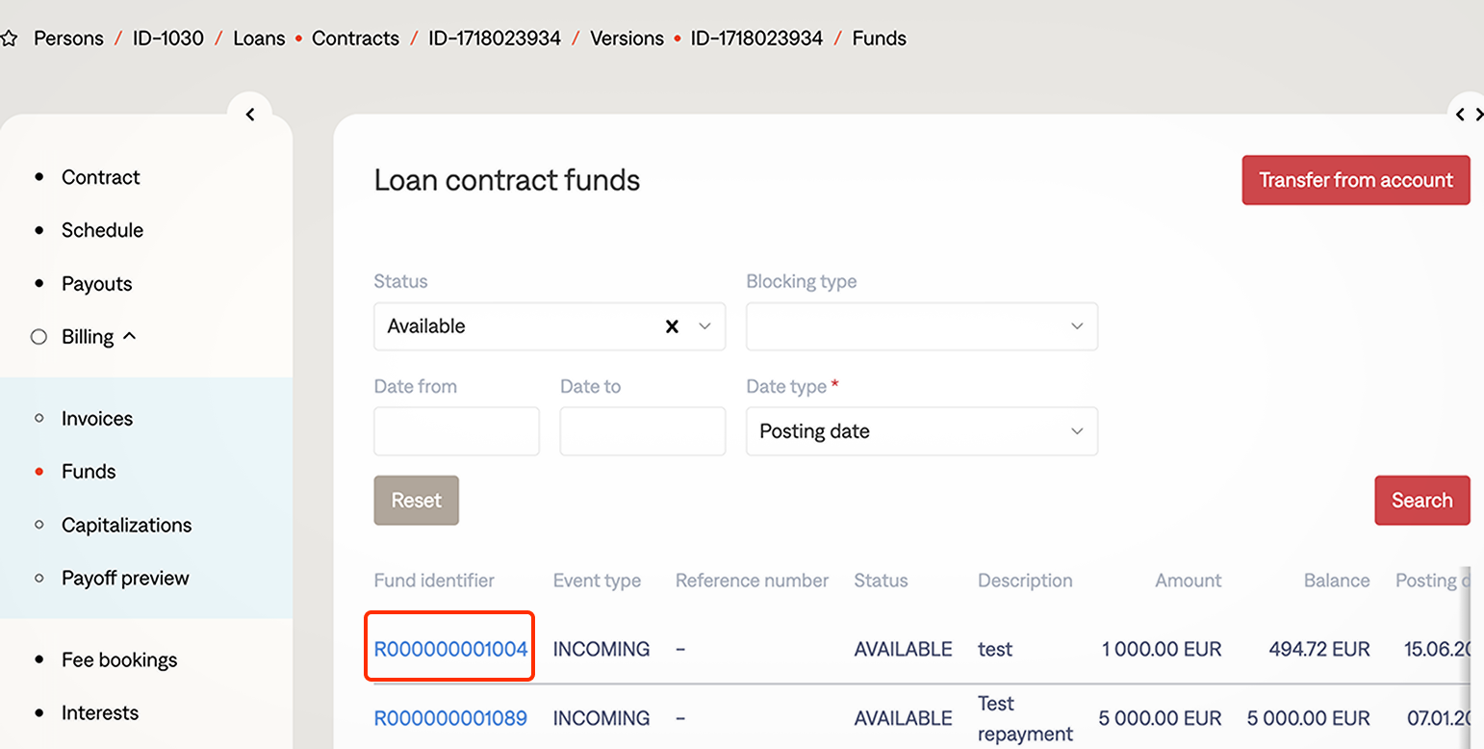The width and height of the screenshot is (1484, 749).
Task: Clear the Available status selection
Action: click(x=672, y=326)
